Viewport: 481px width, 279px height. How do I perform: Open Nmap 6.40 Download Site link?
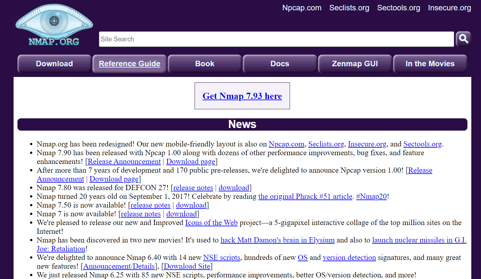[187, 266]
